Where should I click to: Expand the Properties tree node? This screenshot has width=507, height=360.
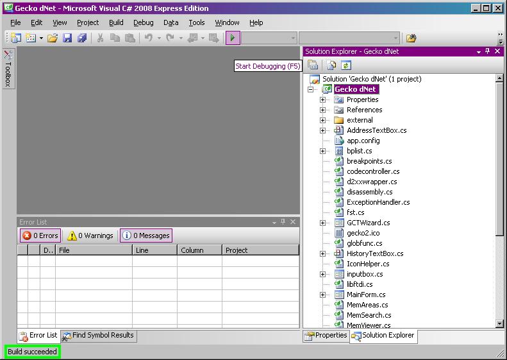[x=323, y=99]
